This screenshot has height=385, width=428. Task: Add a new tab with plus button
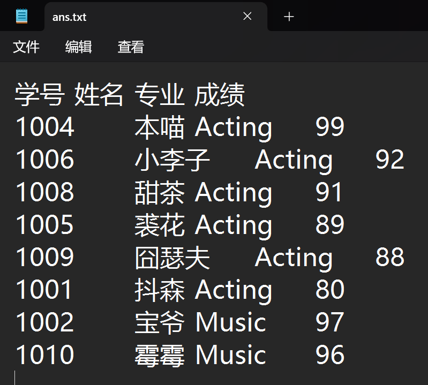point(289,17)
